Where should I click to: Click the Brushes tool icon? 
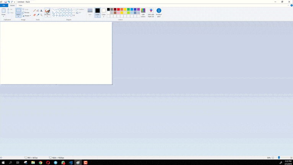pos(47,11)
